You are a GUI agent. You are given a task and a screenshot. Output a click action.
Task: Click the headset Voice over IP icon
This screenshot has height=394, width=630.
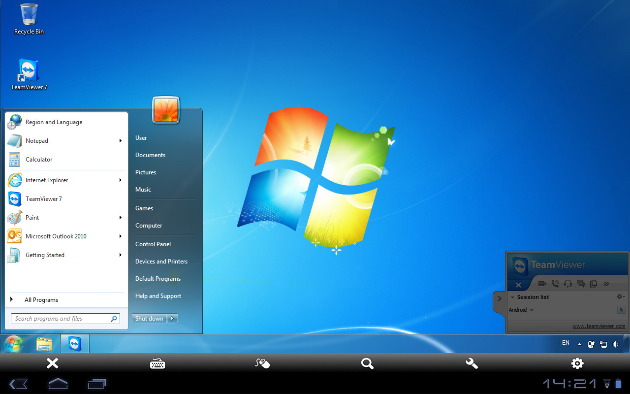[x=568, y=284]
